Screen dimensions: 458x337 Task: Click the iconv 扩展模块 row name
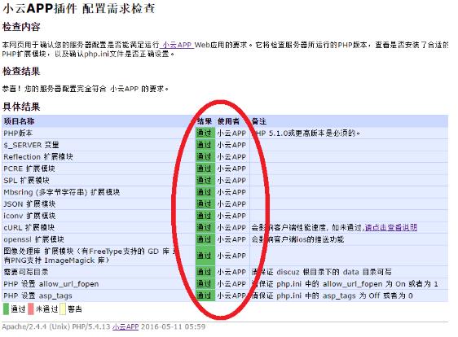click(29, 216)
